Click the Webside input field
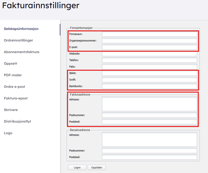 pos(149,54)
